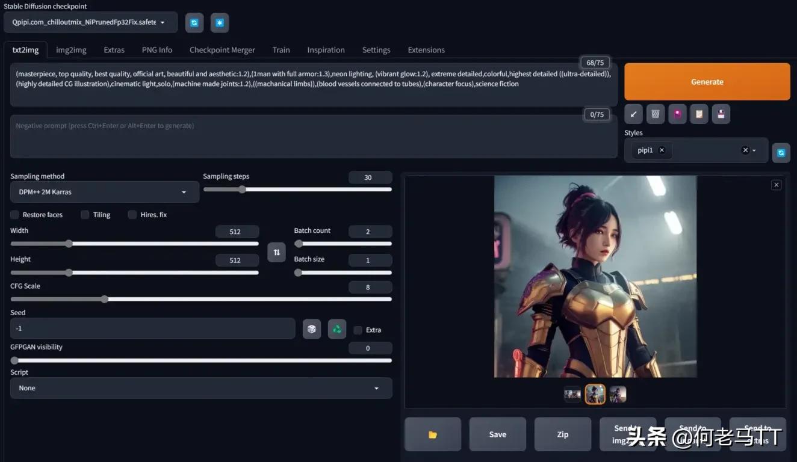The height and width of the screenshot is (462, 797).
Task: Swap width and height with arrows button
Action: [x=276, y=252]
